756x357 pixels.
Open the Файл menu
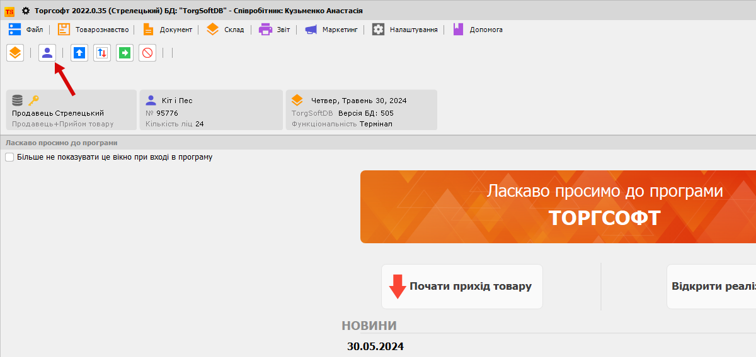26,30
